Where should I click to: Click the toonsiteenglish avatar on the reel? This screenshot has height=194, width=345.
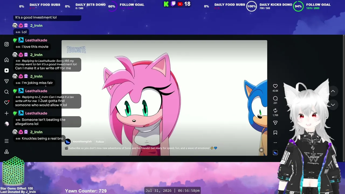[68, 142]
